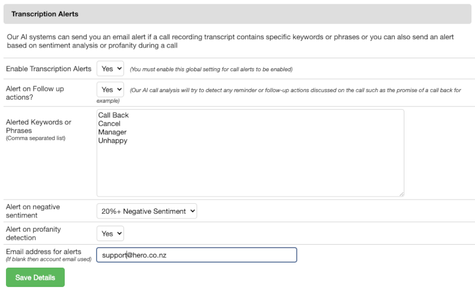
Task: Place cursor on the Call Back keyword line
Action: click(x=113, y=115)
